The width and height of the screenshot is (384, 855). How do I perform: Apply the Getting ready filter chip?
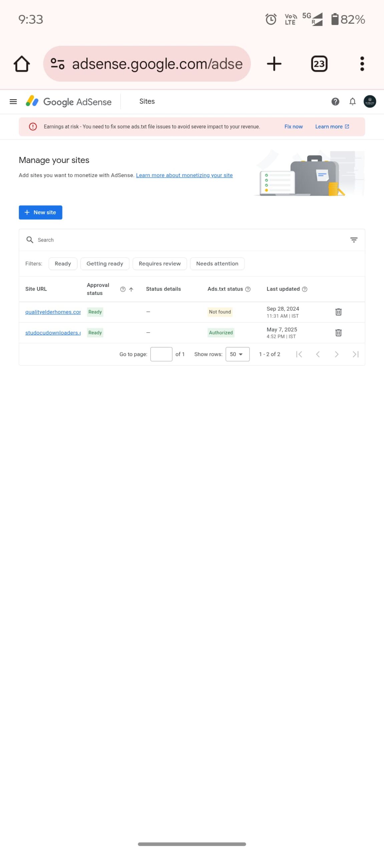click(105, 264)
